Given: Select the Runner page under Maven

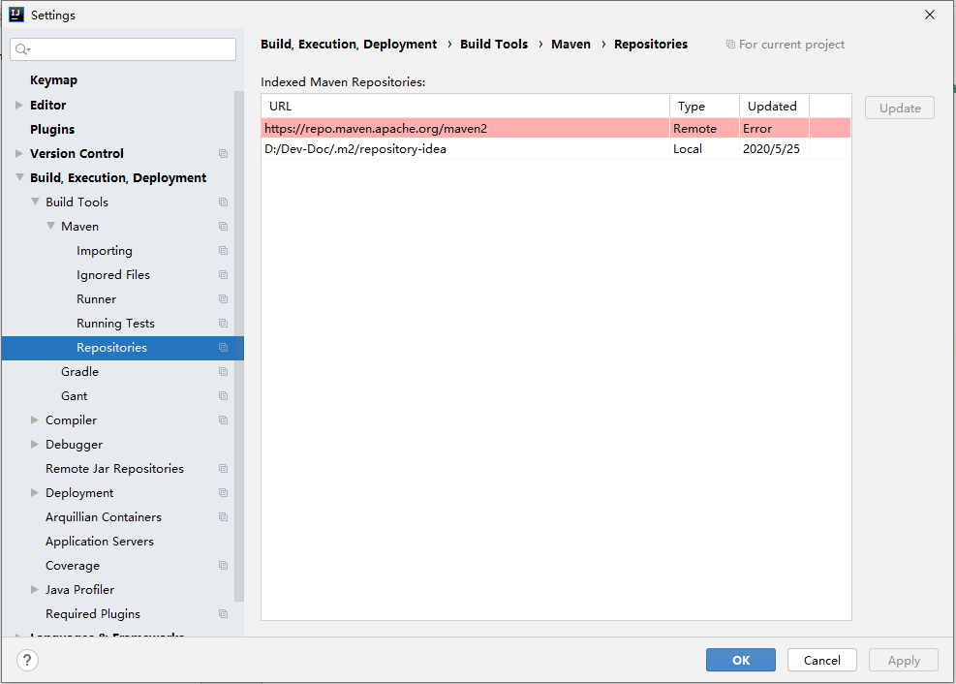Looking at the screenshot, I should [x=96, y=298].
